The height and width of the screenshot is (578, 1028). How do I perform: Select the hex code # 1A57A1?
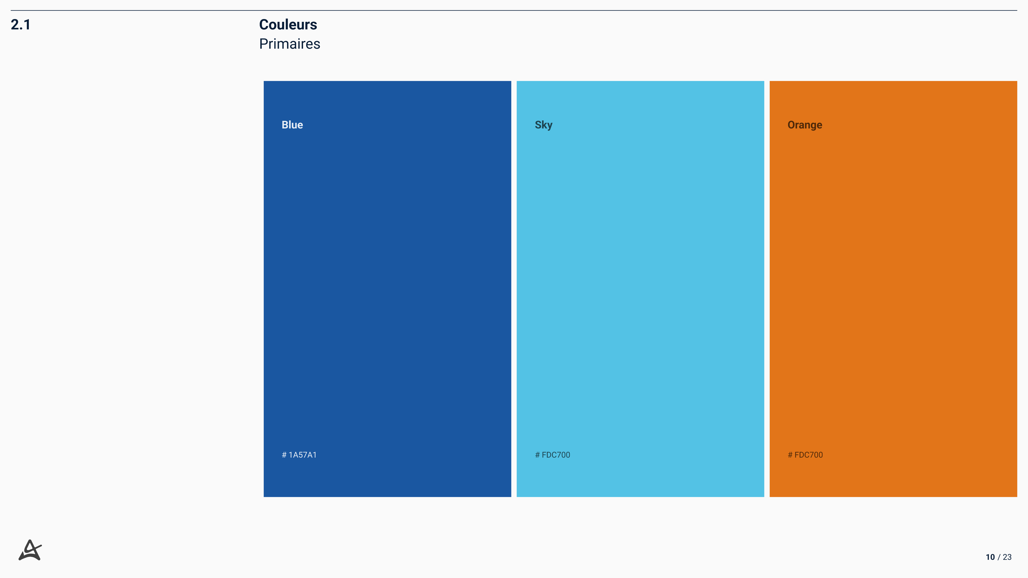pyautogui.click(x=299, y=455)
